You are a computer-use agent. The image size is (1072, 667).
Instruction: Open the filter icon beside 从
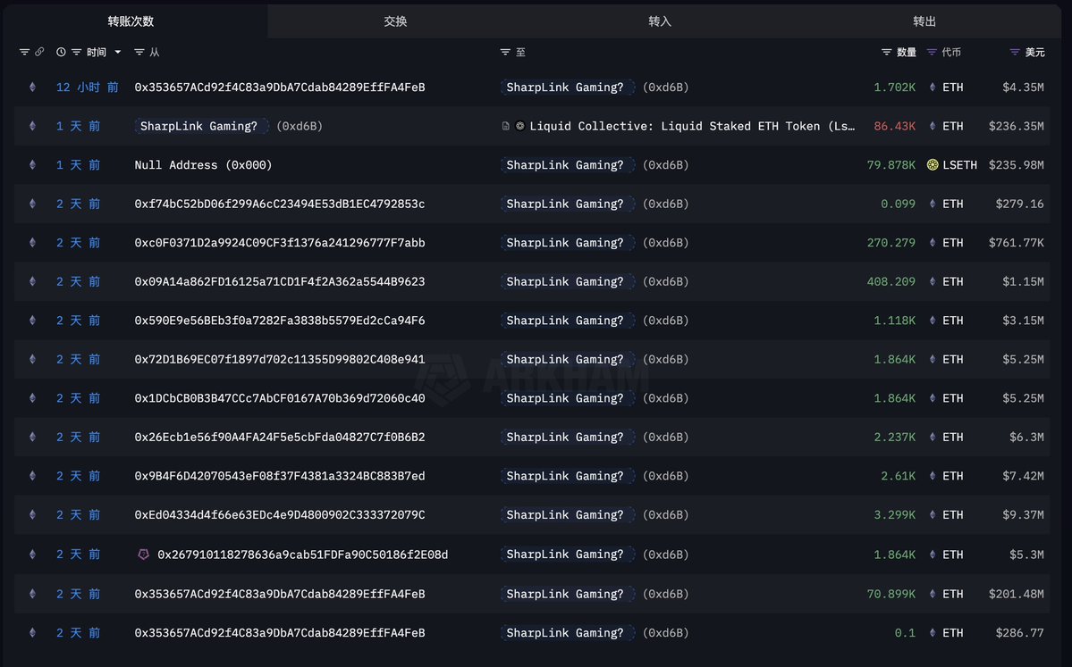pos(139,52)
